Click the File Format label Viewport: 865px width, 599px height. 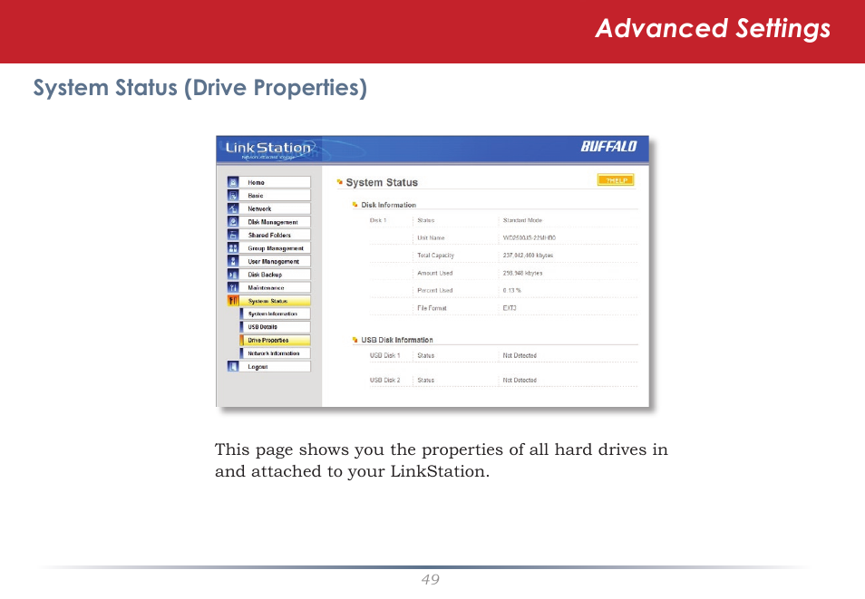pyautogui.click(x=432, y=308)
